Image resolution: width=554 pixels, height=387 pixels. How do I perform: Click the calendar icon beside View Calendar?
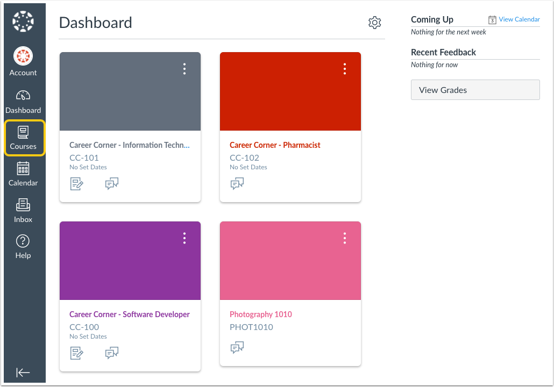pos(493,19)
